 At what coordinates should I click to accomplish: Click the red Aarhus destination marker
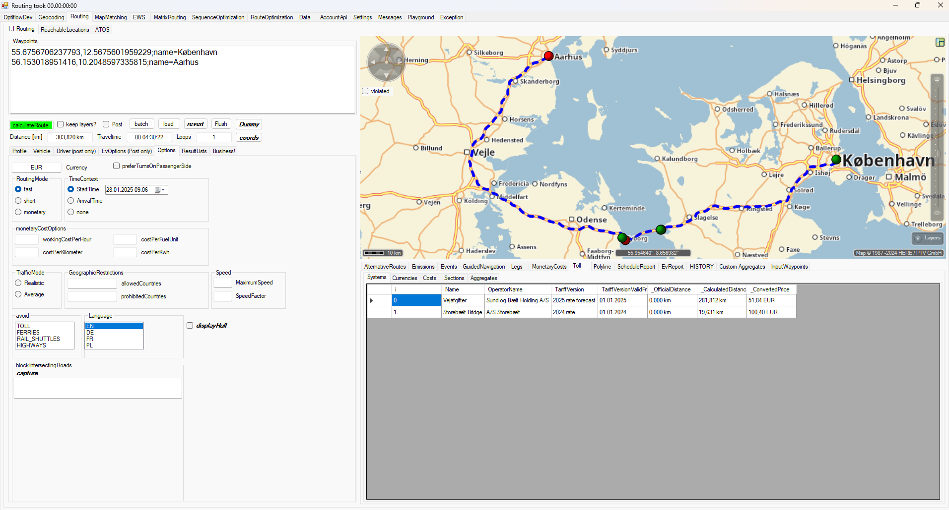pyautogui.click(x=548, y=56)
